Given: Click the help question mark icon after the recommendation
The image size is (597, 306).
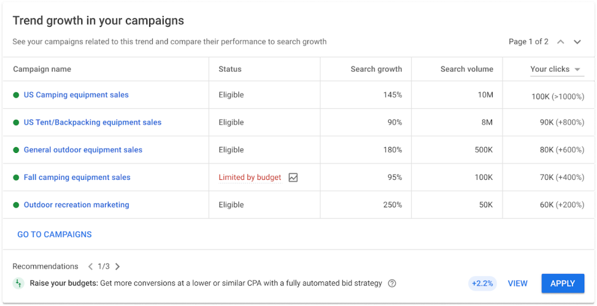Looking at the screenshot, I should [x=392, y=283].
